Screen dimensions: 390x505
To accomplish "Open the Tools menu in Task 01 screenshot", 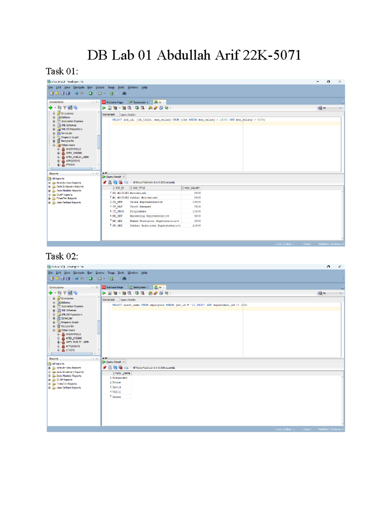I will pos(121,87).
